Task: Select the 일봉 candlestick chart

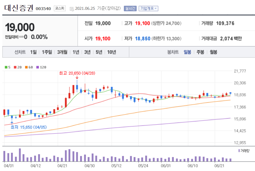Action: point(187,52)
